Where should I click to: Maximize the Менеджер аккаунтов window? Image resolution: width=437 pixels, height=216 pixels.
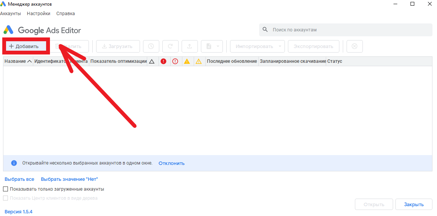(x=412, y=4)
